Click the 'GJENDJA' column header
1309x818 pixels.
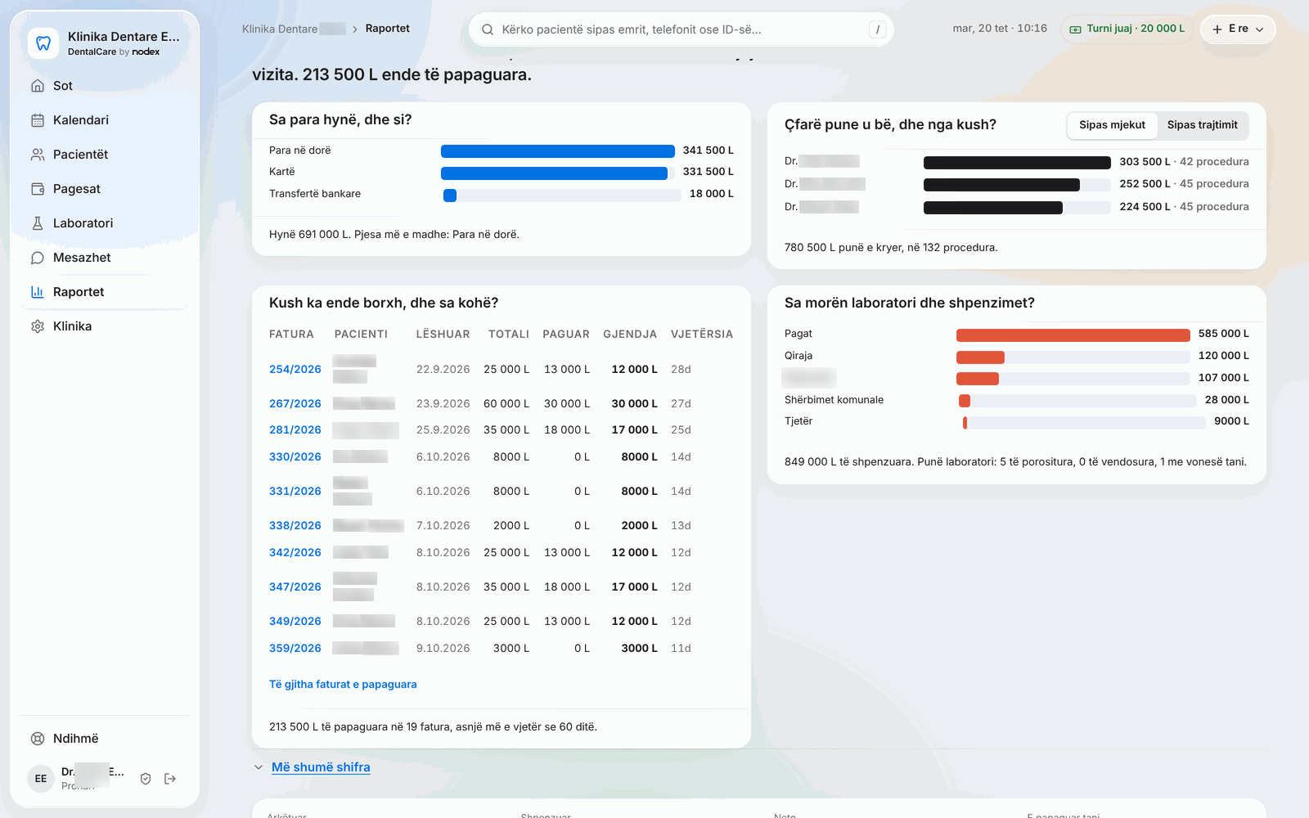coord(630,335)
